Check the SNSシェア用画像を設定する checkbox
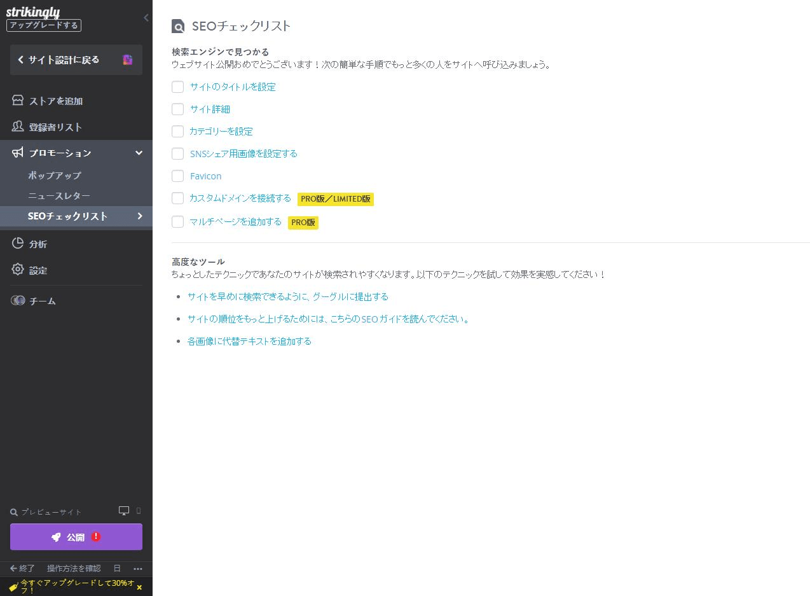 click(177, 153)
